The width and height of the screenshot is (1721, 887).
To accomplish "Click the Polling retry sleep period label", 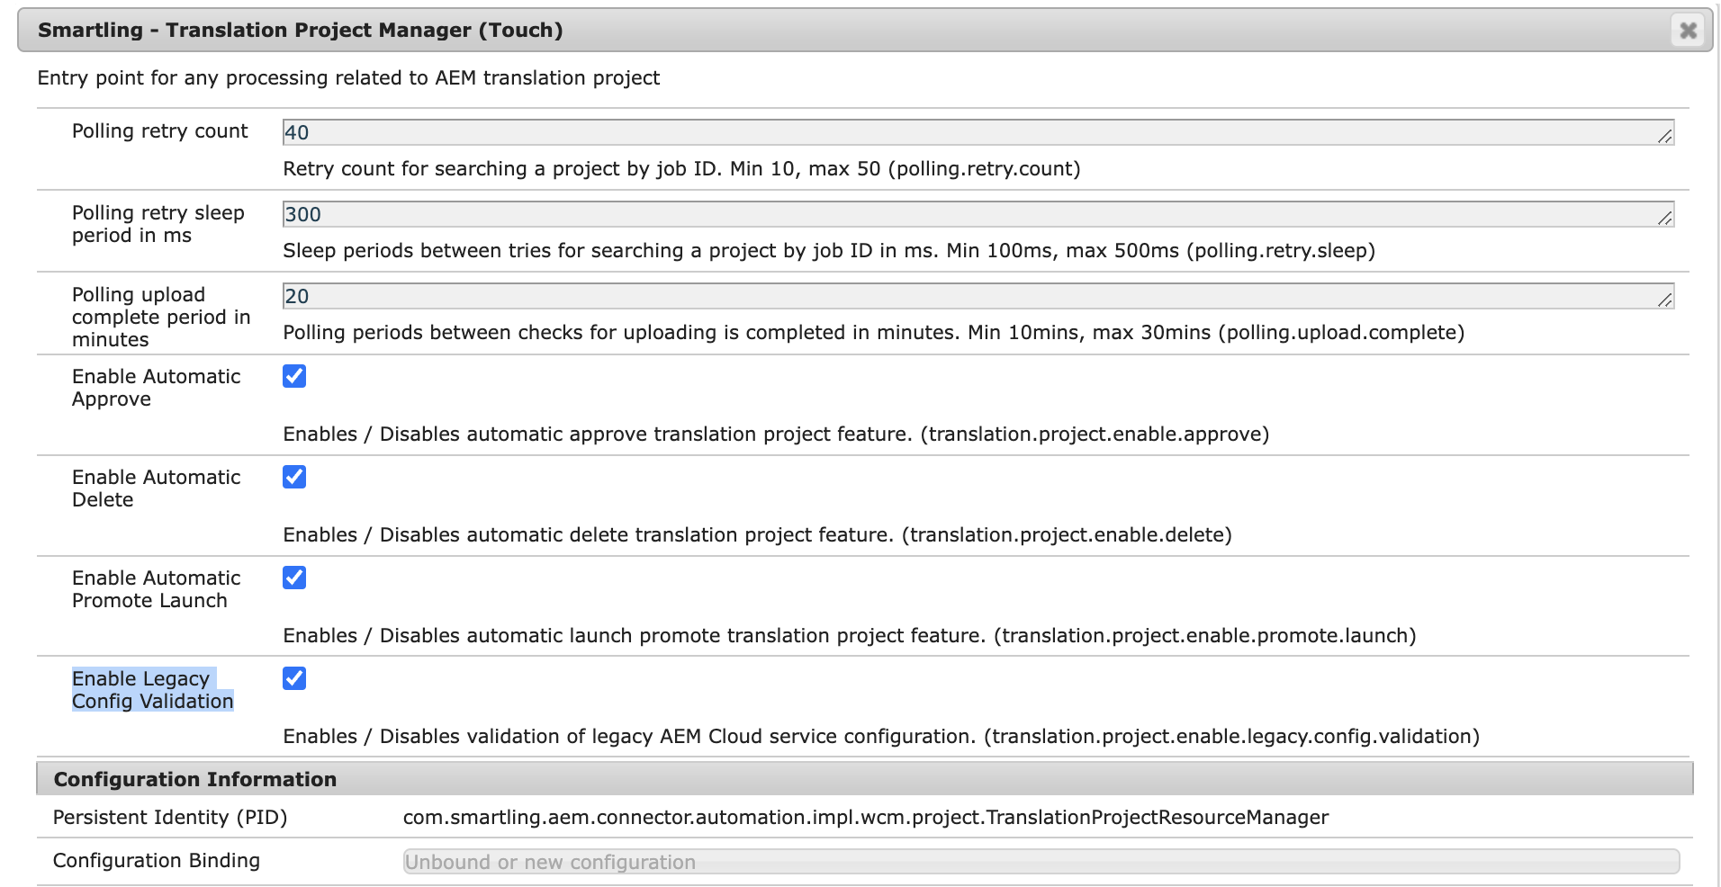I will tap(158, 224).
